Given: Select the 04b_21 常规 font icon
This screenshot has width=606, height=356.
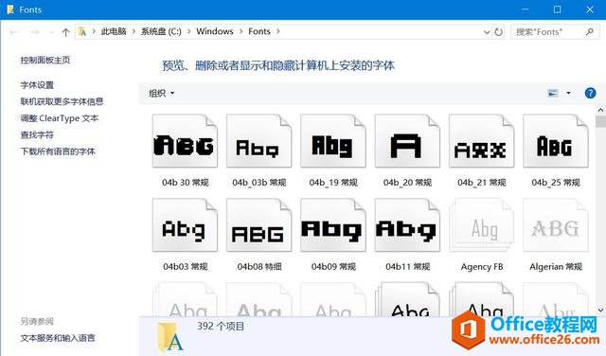Looking at the screenshot, I should [482, 141].
